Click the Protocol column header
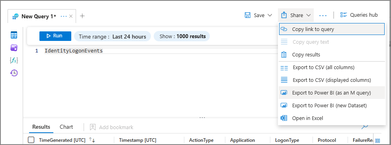 tap(327, 140)
